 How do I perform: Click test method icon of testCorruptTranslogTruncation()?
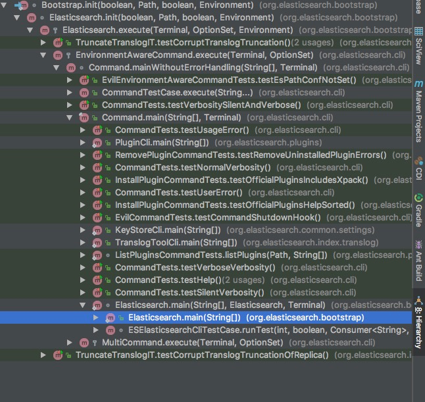(58, 43)
